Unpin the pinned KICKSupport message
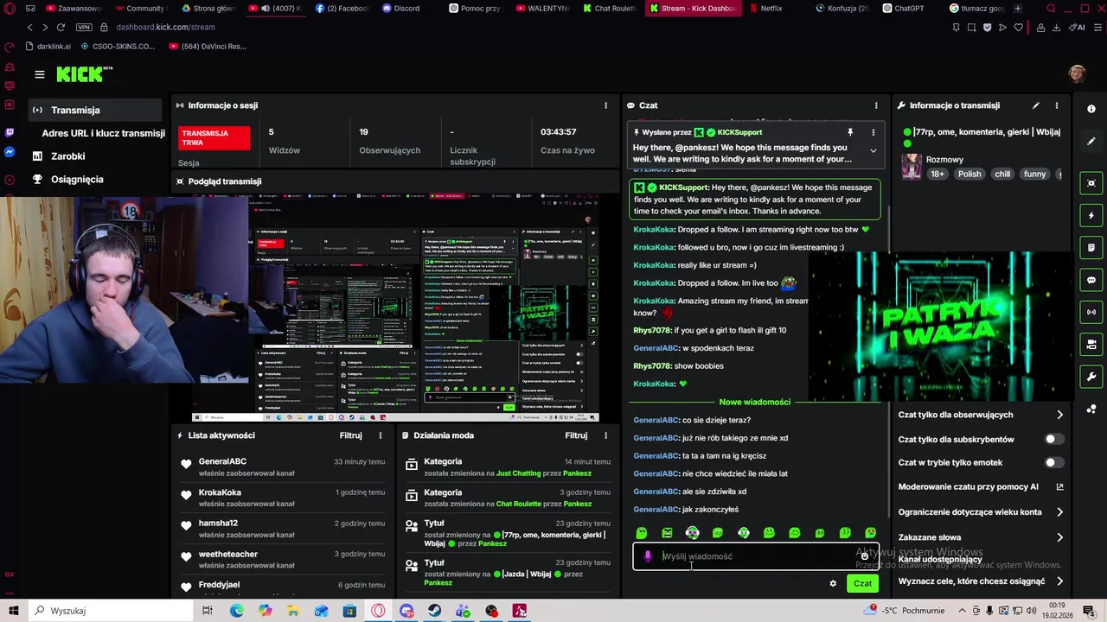This screenshot has width=1107, height=622. (x=850, y=132)
